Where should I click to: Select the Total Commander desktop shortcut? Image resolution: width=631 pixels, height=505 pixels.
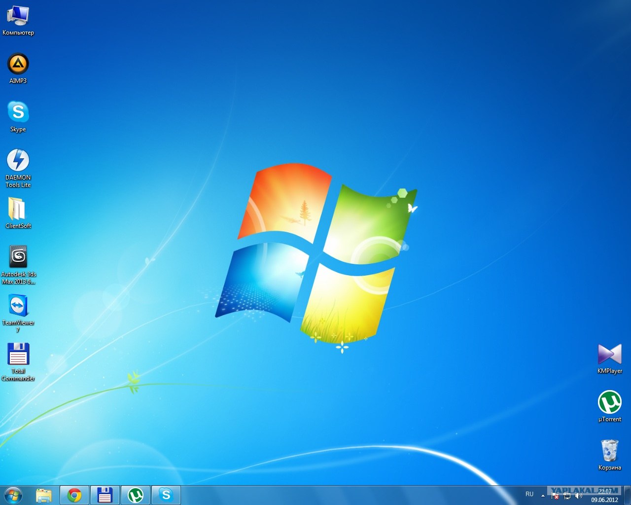pyautogui.click(x=18, y=362)
